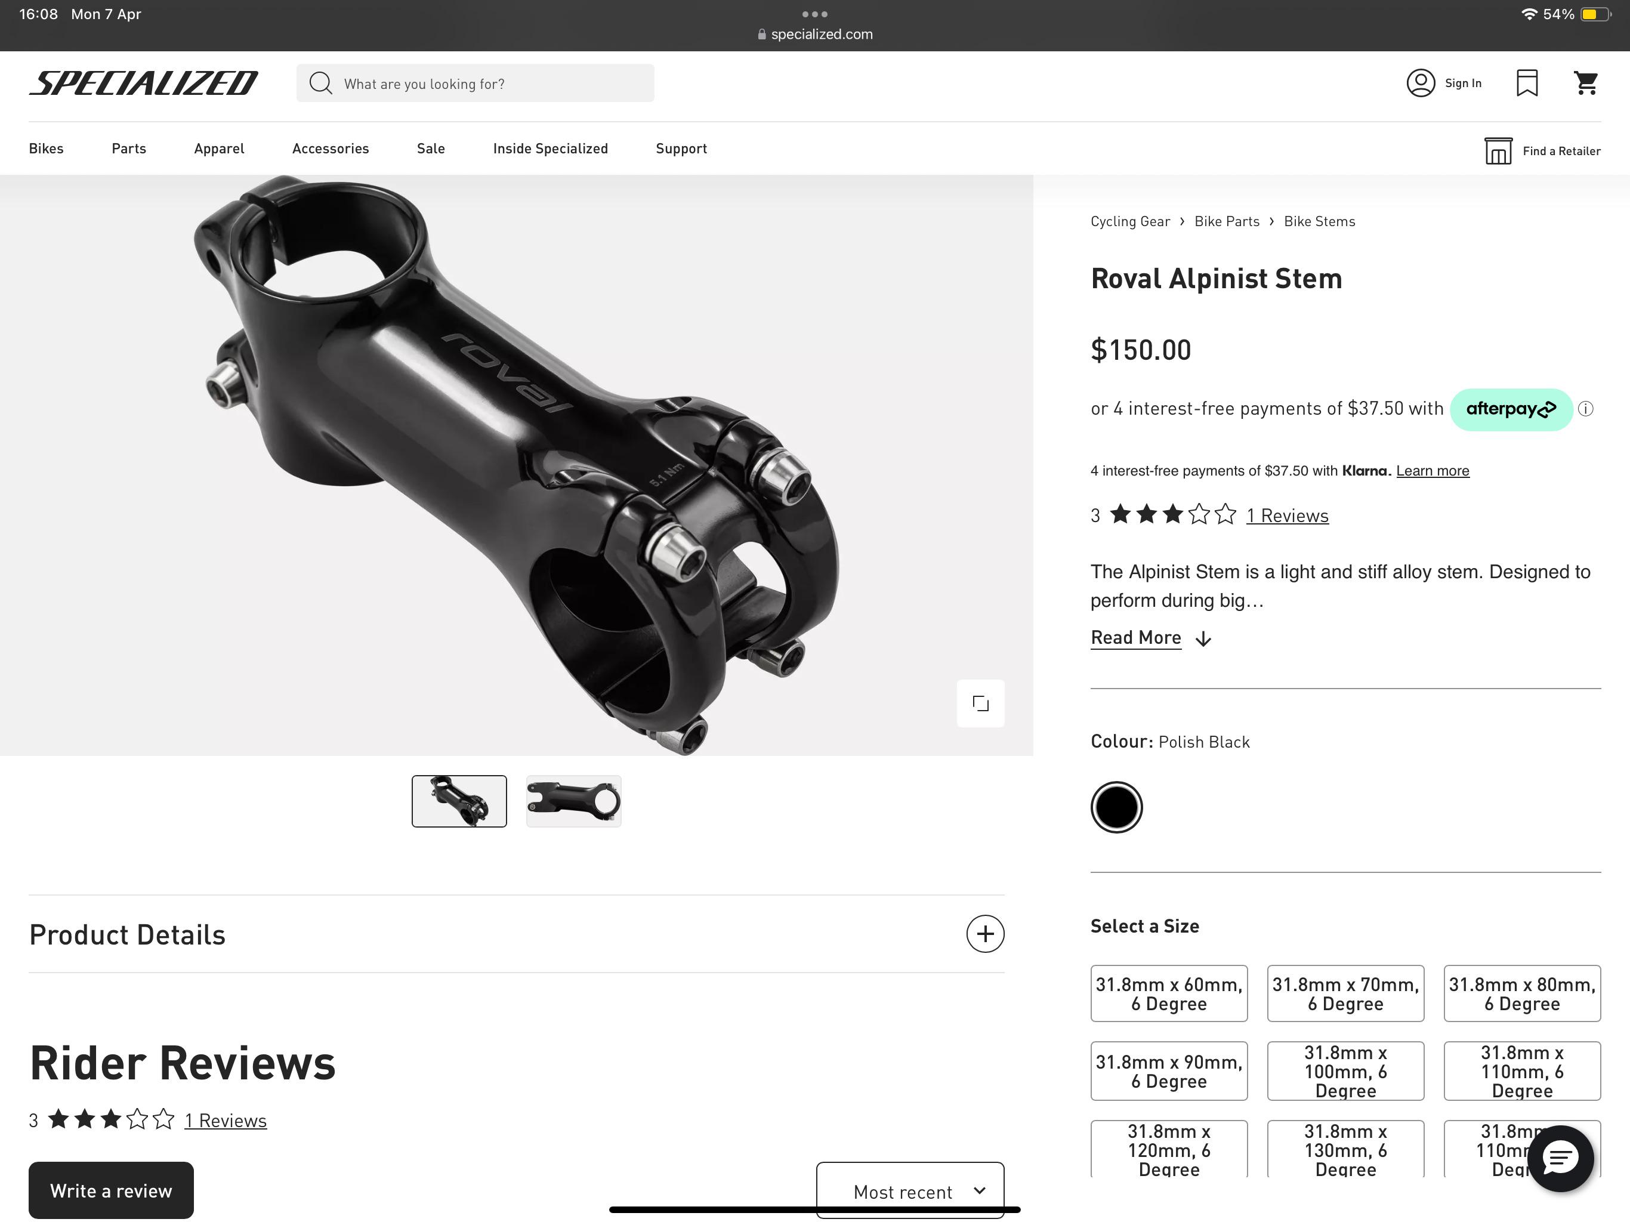
Task: Click the Sign In account icon
Action: click(1420, 84)
